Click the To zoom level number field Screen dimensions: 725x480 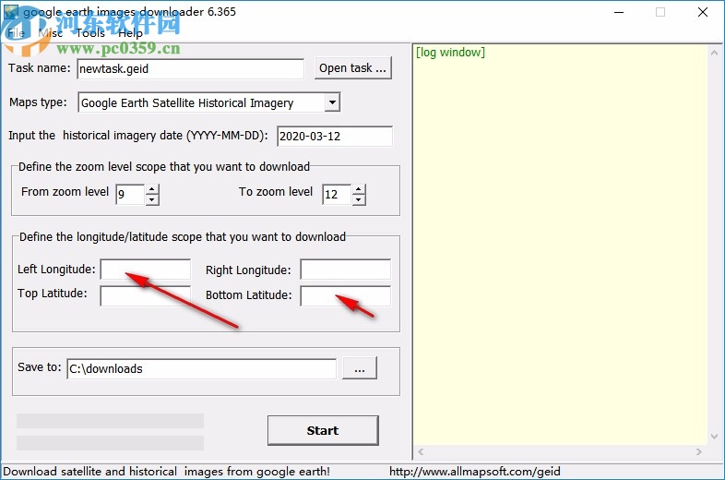pyautogui.click(x=337, y=195)
